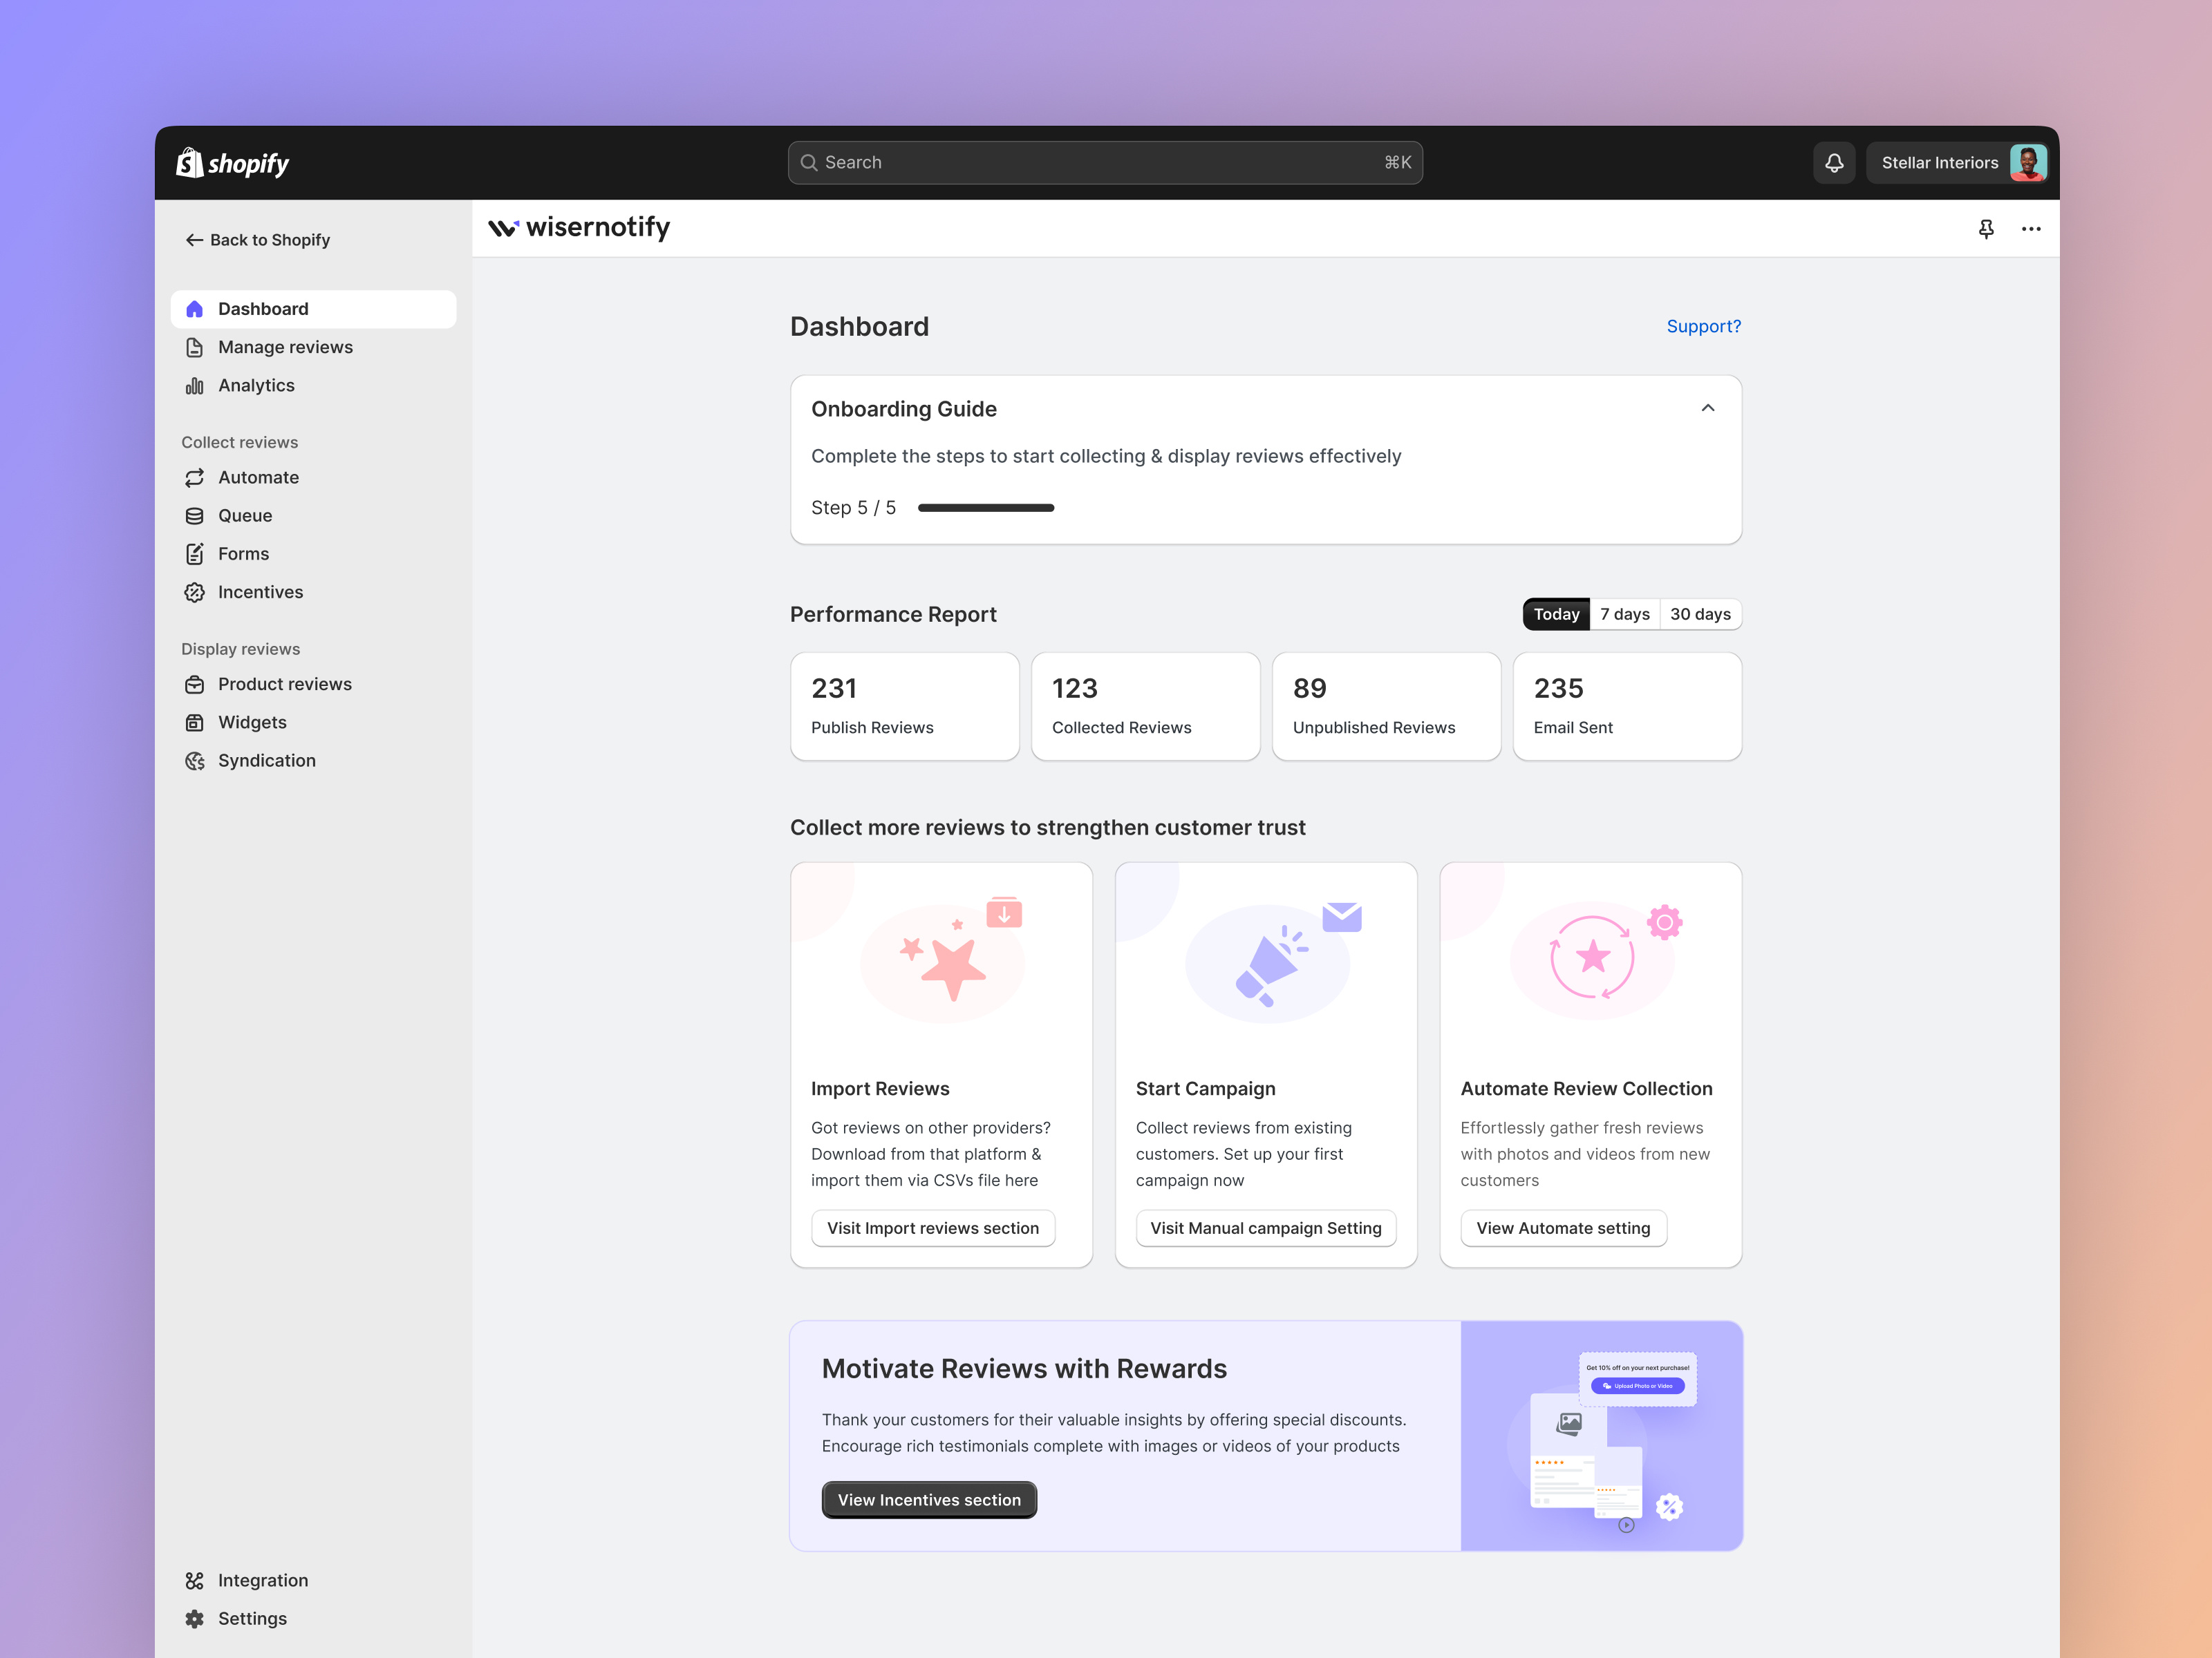Click the Support? link

tap(1703, 326)
